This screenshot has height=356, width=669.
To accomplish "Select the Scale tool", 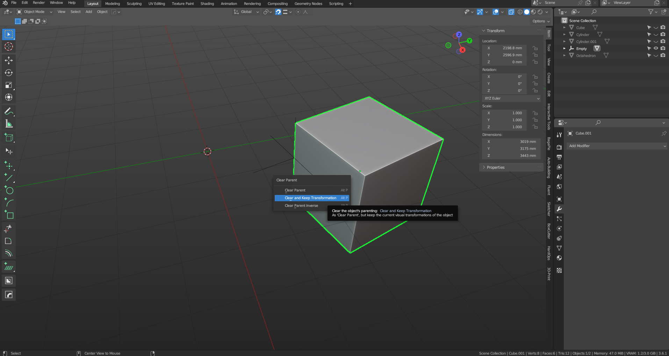I will [x=9, y=85].
